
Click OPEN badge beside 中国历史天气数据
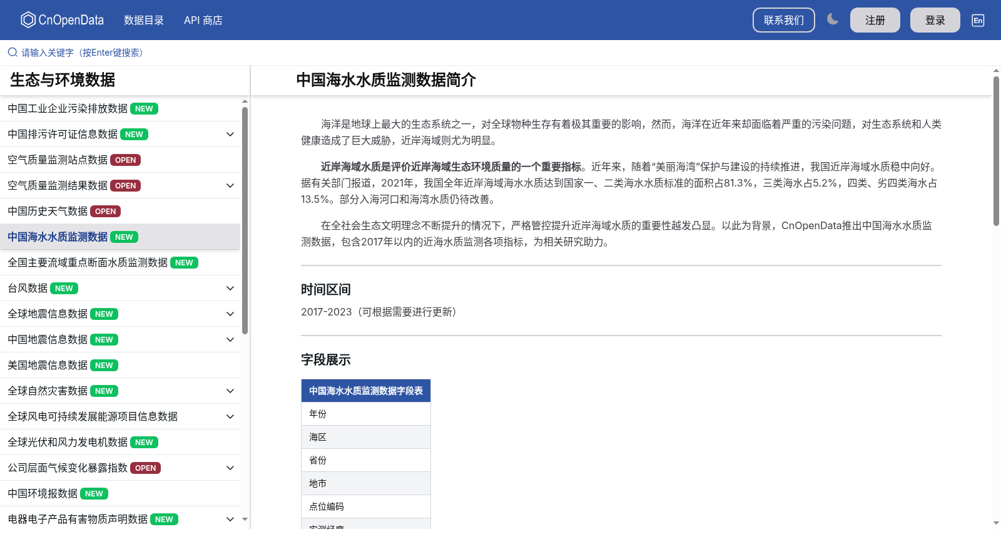[x=105, y=212]
